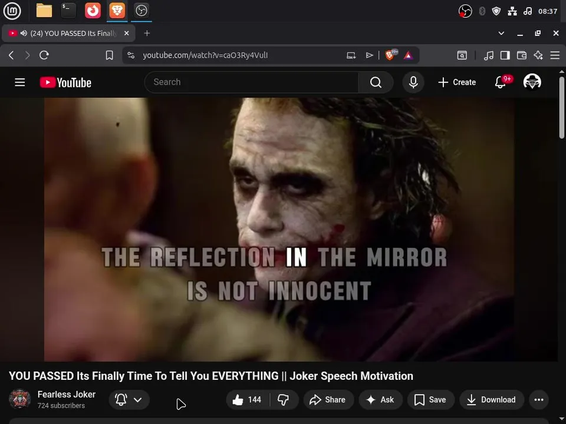Expand the tab search dropdown chevron

pyautogui.click(x=501, y=33)
